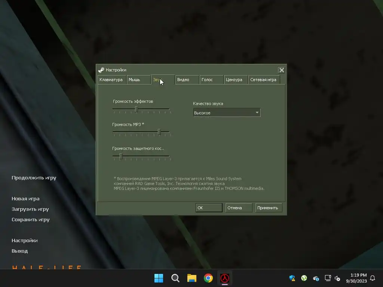Click the Громкость MP3 slider handle
Image resolution: width=383 pixels, height=287 pixels.
[x=159, y=132]
